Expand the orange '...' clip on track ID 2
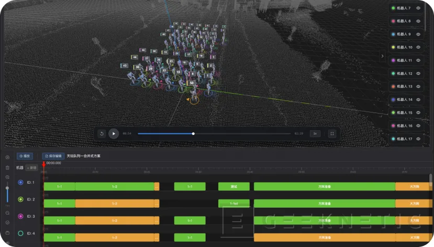The width and height of the screenshot is (434, 247). click(157, 204)
